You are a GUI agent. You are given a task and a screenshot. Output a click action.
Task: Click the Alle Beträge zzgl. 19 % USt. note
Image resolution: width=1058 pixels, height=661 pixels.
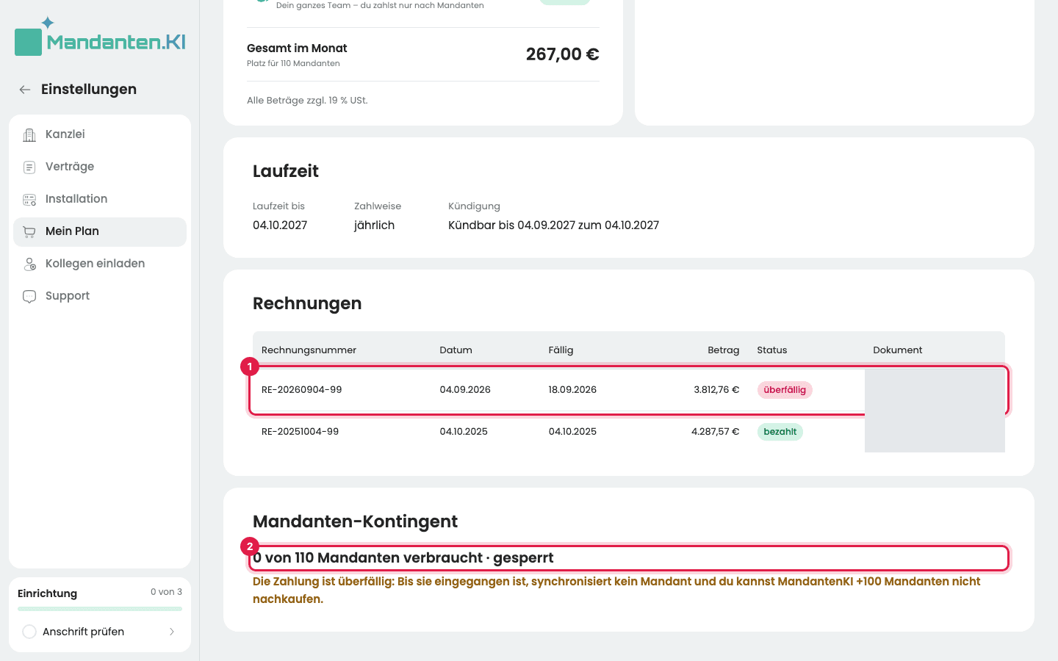pyautogui.click(x=307, y=101)
